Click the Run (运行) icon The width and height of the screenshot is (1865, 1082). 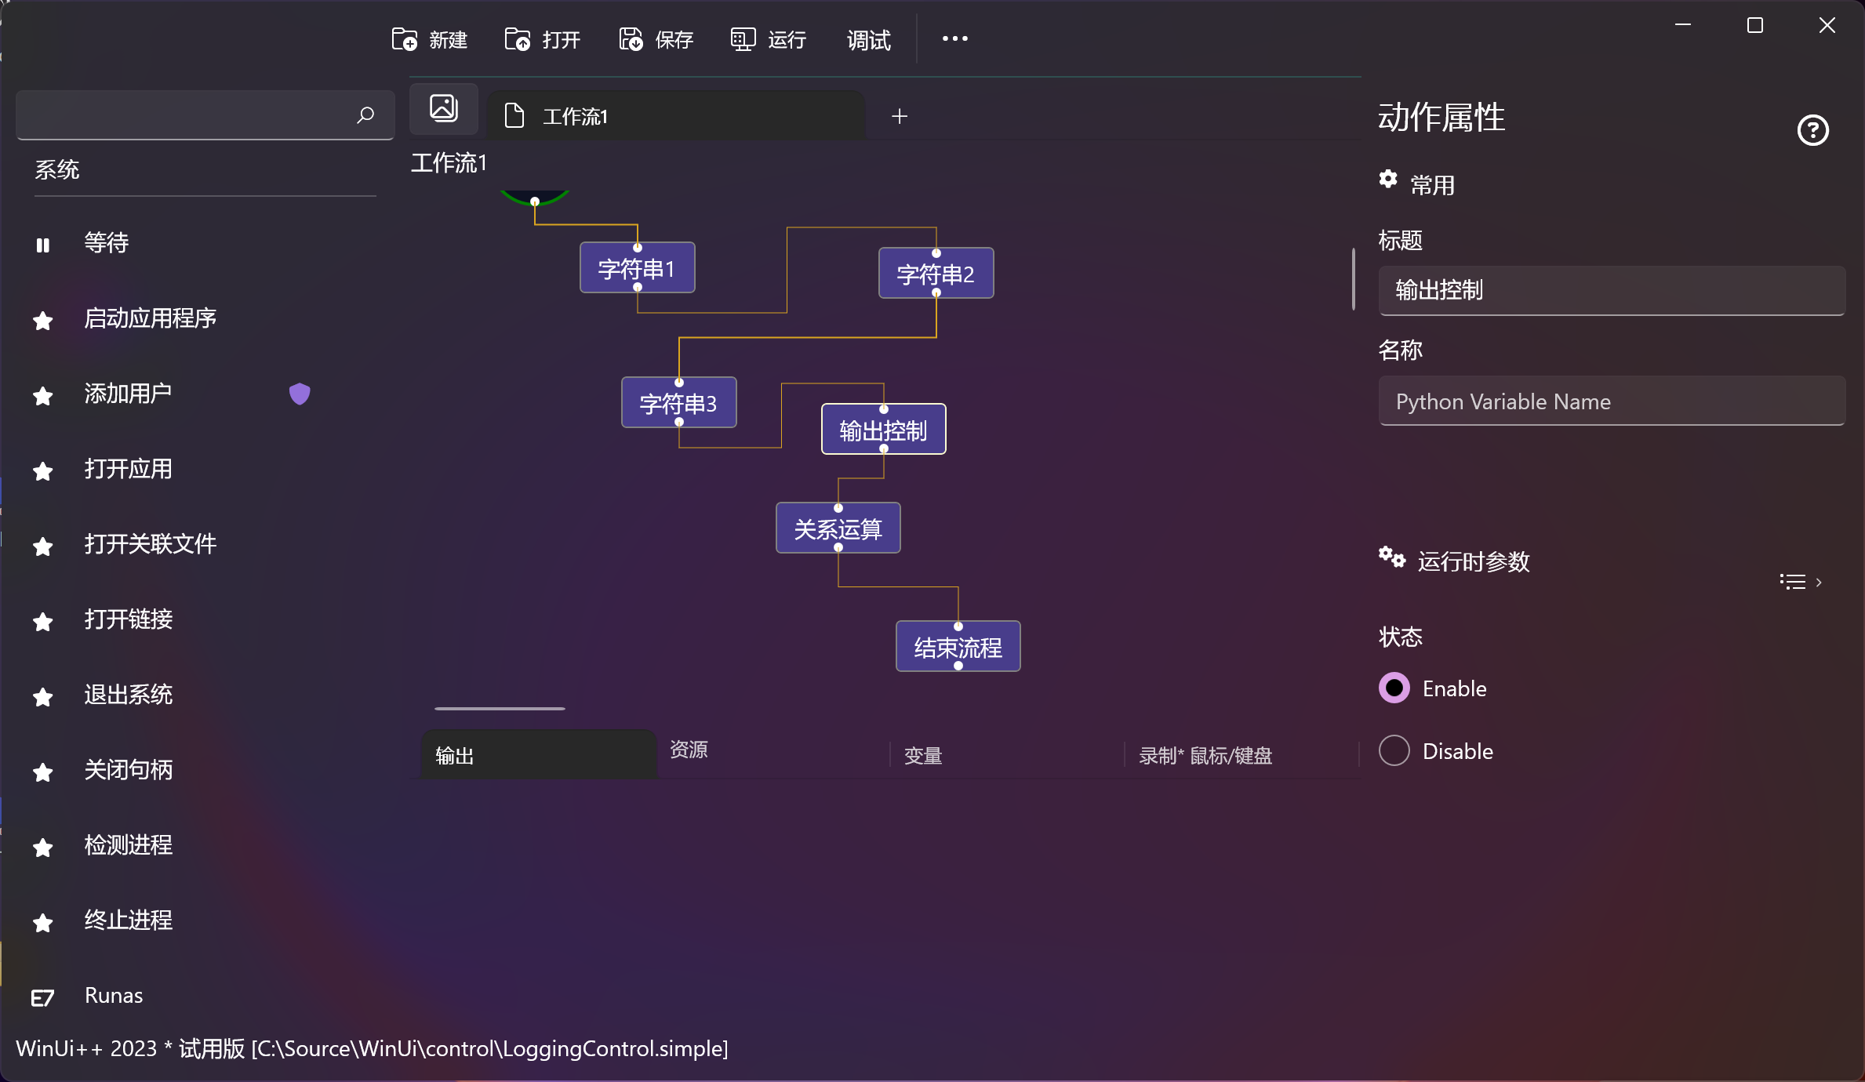coord(743,39)
